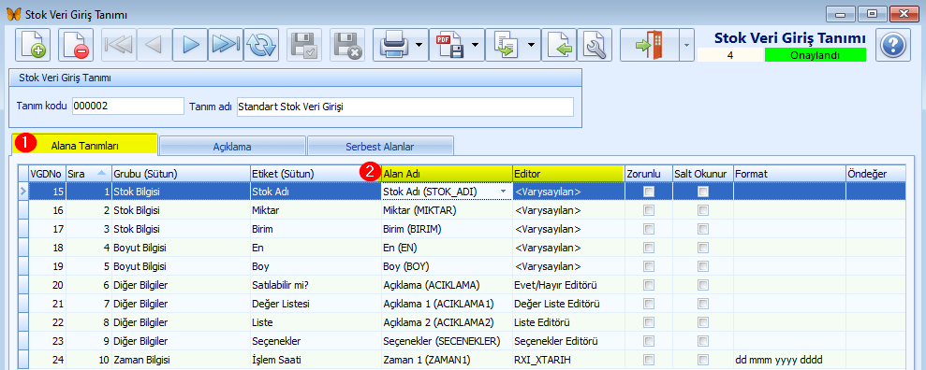This screenshot has height=370, width=926.
Task: Select the Değer Liste Editörü cell
Action: [x=568, y=304]
